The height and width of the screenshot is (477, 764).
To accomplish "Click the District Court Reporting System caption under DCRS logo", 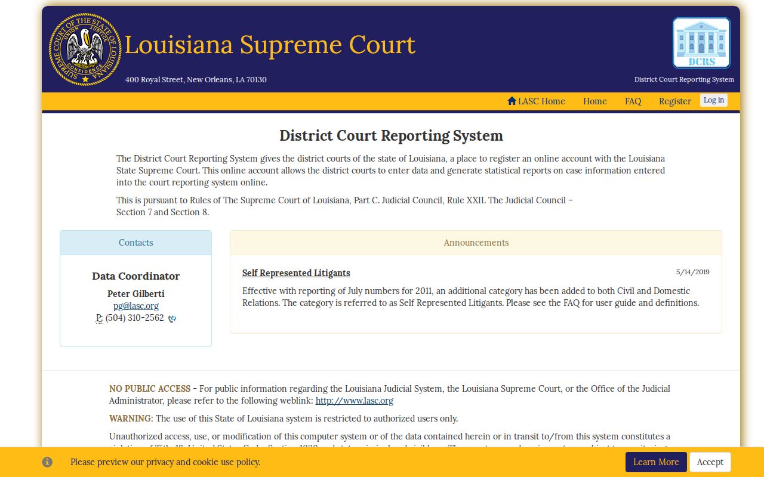I will (x=684, y=79).
